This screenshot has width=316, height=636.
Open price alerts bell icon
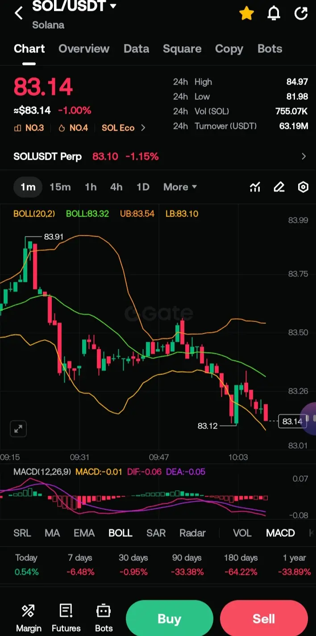(x=274, y=13)
